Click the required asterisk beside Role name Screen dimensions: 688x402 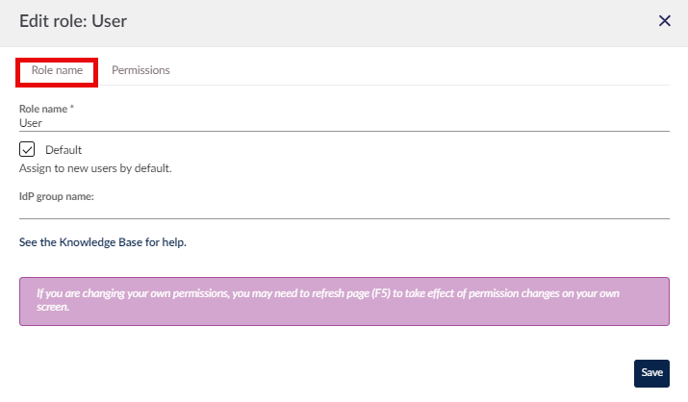tap(72, 109)
